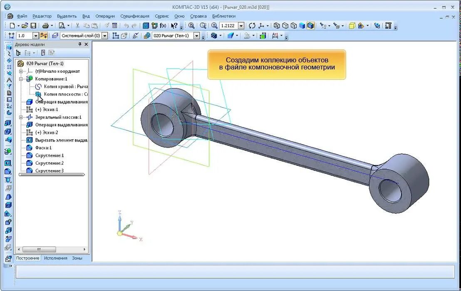This screenshot has height=291, width=461.
Task: Open the filters funnel icon in left sidebar
Action: (x=9, y=86)
